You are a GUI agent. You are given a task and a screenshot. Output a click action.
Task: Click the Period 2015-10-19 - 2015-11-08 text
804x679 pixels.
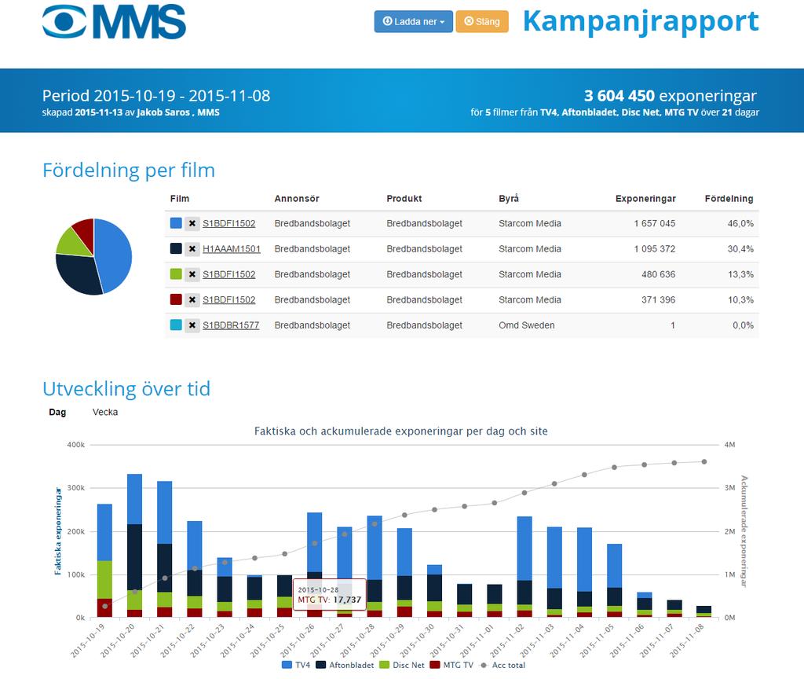point(156,95)
